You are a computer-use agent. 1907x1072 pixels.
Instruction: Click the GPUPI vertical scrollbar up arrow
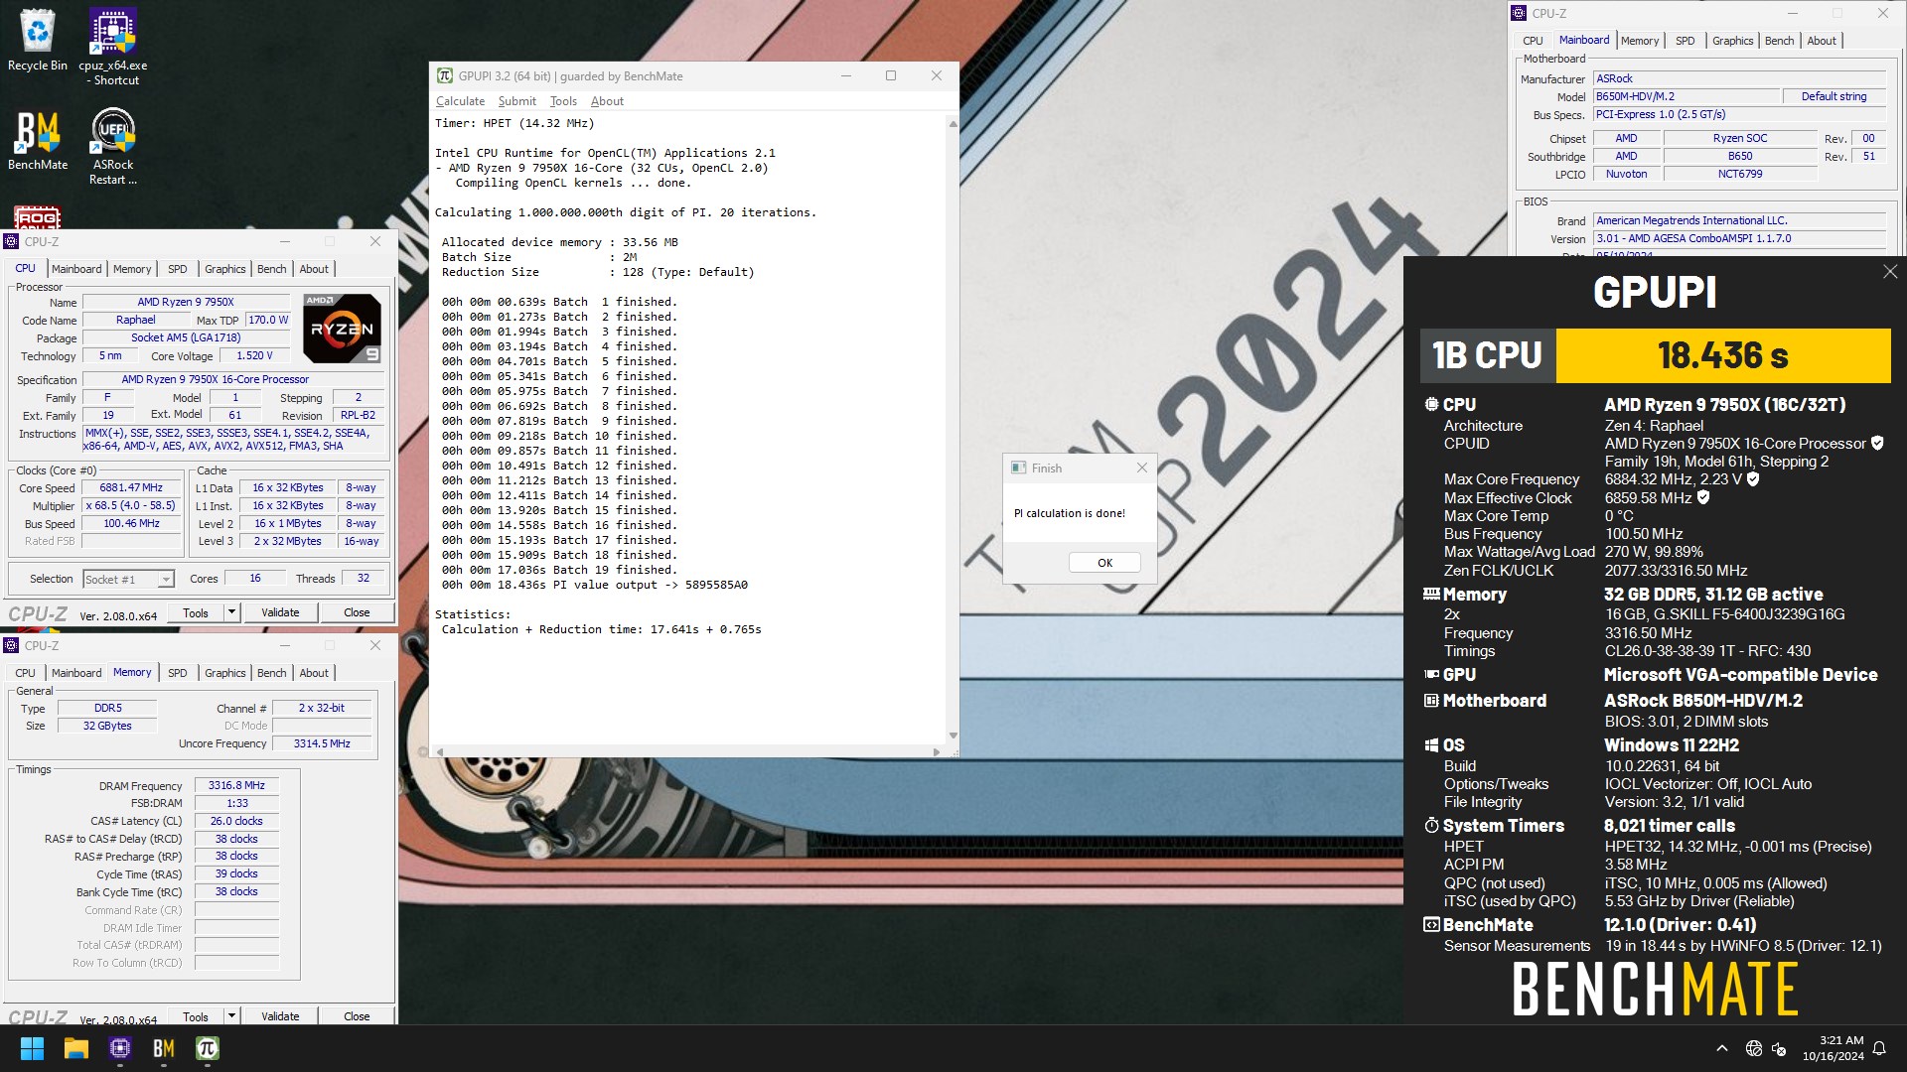click(x=953, y=124)
